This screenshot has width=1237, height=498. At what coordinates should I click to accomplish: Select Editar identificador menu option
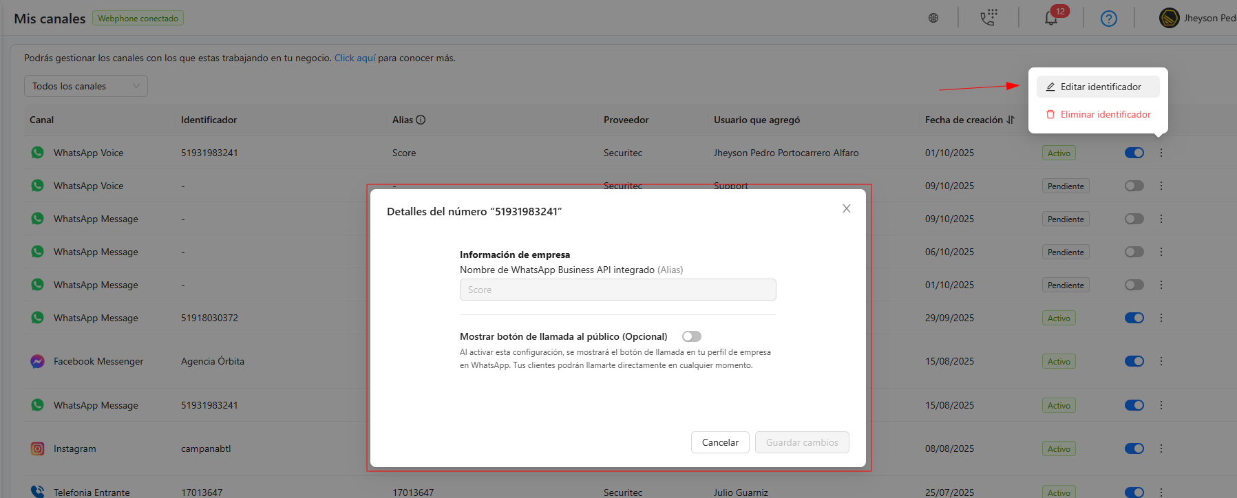tap(1099, 87)
